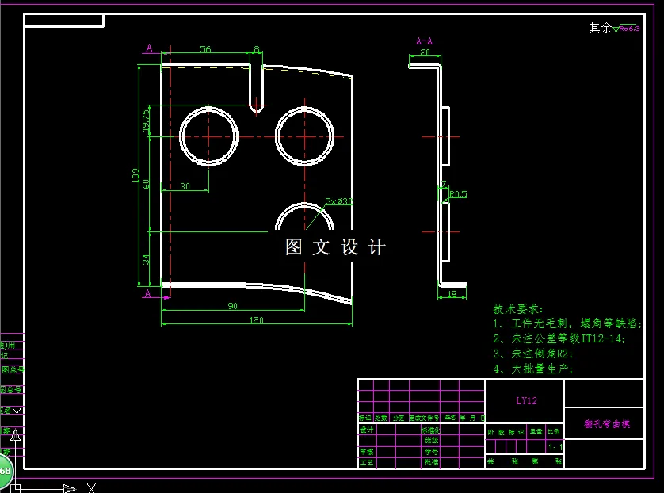This screenshot has height=493, width=664.
Task: Pick the 60 vertical dimension
Action: point(146,184)
